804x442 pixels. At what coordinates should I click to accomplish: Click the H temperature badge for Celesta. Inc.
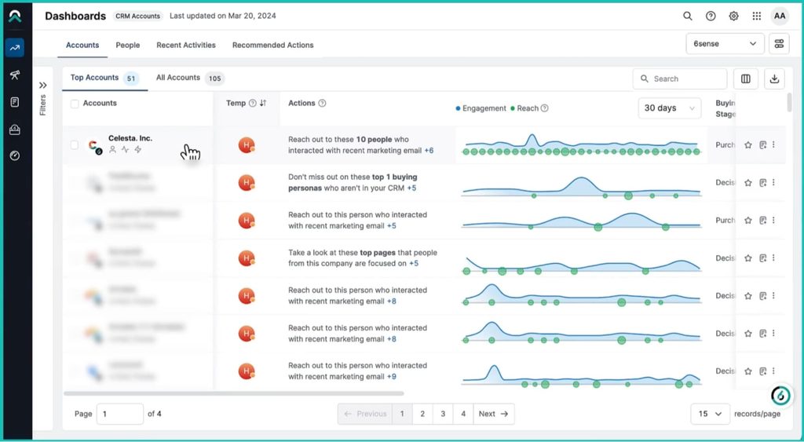click(x=247, y=145)
